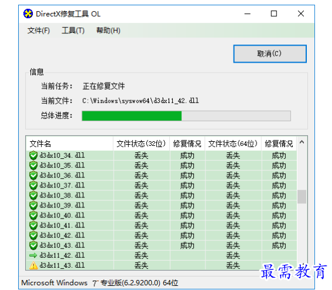Screen dimensions: 332x290
Task: Select the d3dx10_34.dll file name
Action: 62,155
